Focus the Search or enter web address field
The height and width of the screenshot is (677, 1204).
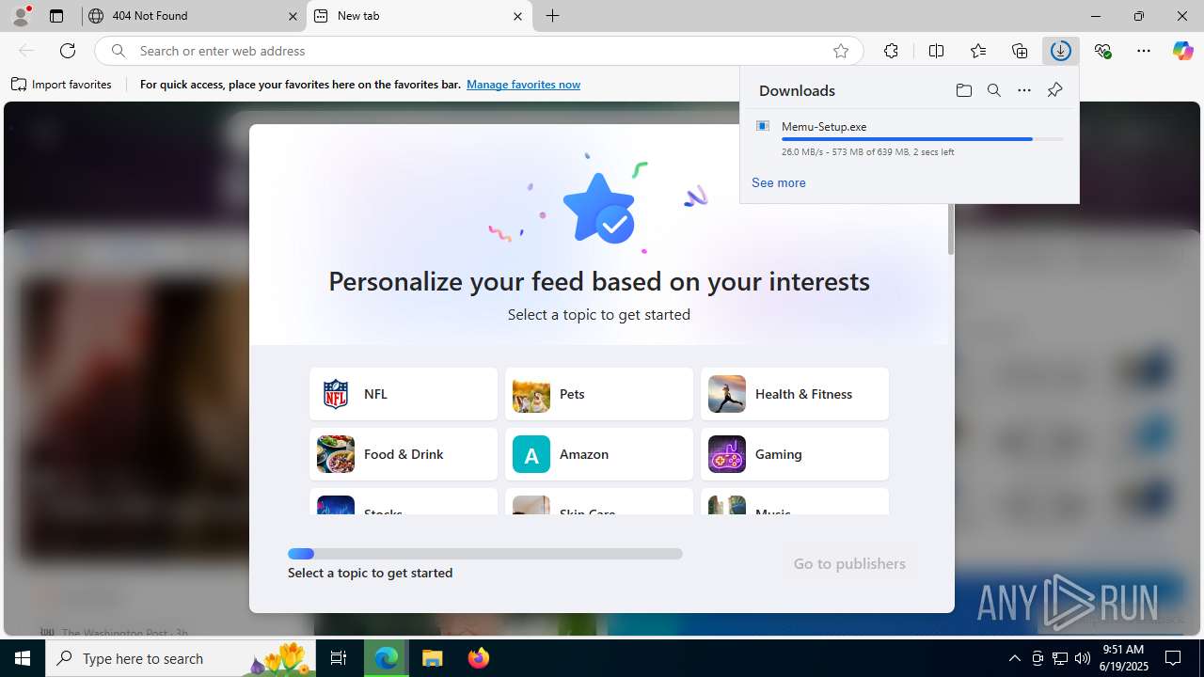click(480, 51)
